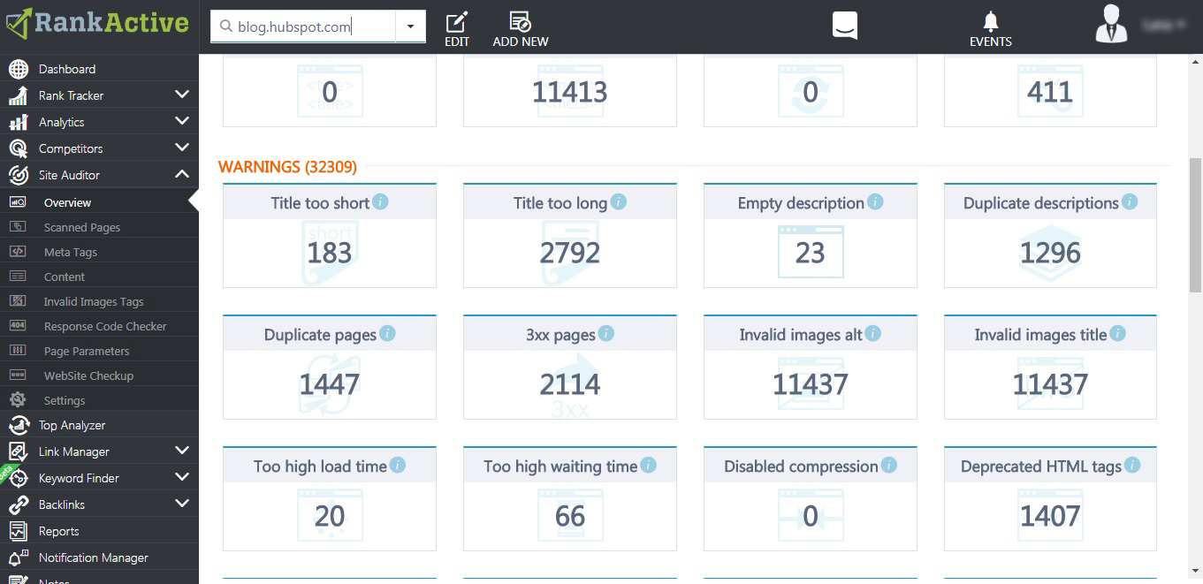This screenshot has width=1203, height=584.
Task: Click info icon next to Empty description
Action: coord(875,201)
